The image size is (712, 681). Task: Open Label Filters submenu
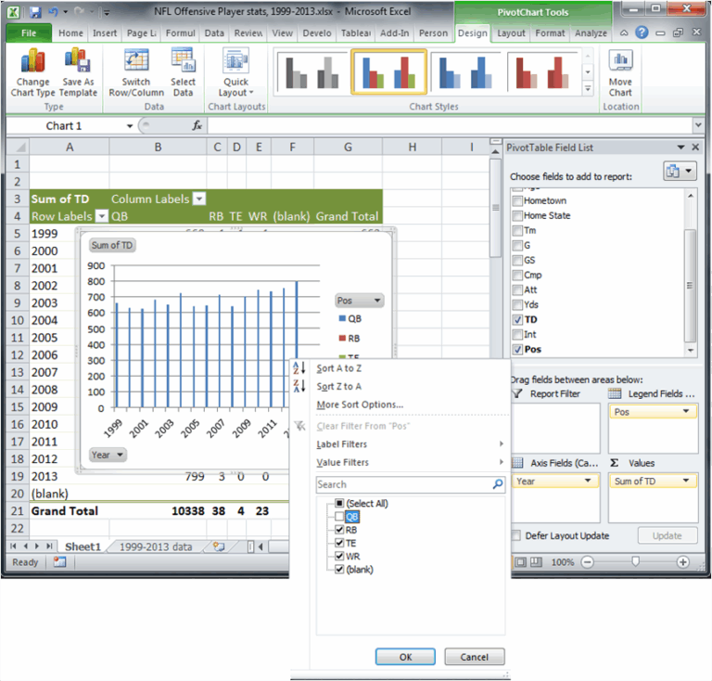tap(410, 444)
